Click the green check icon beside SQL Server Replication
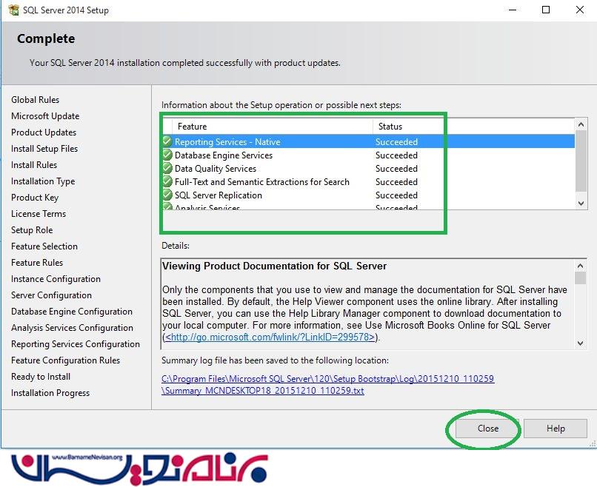The height and width of the screenshot is (487, 597). point(167,195)
